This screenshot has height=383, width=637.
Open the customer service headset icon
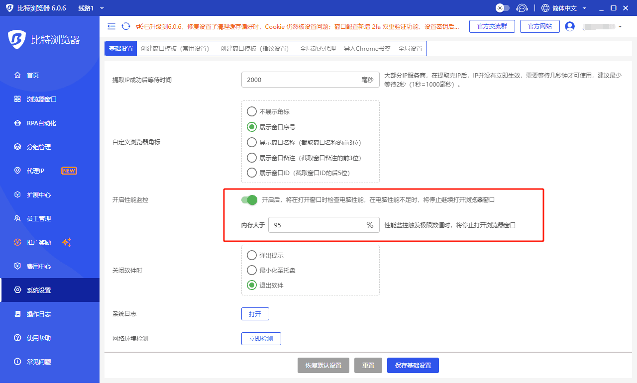[522, 8]
